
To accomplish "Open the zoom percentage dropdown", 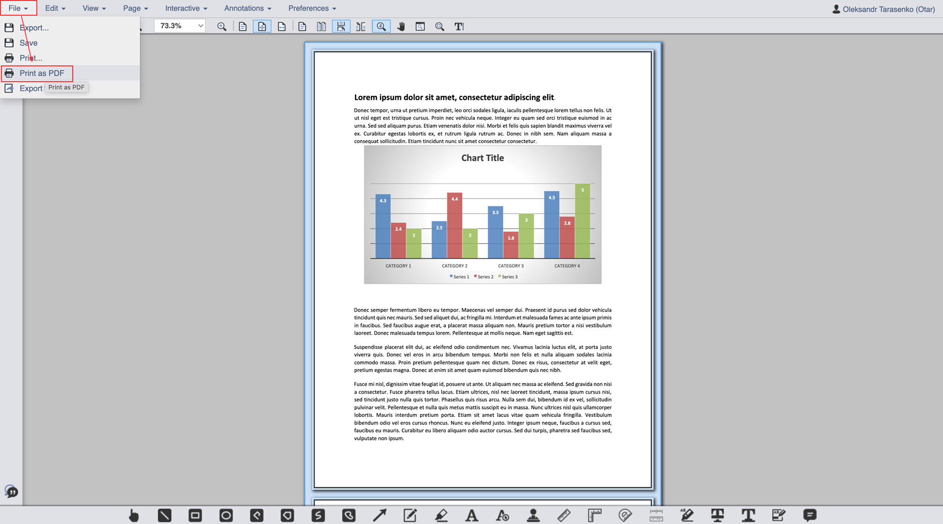I will pyautogui.click(x=180, y=26).
